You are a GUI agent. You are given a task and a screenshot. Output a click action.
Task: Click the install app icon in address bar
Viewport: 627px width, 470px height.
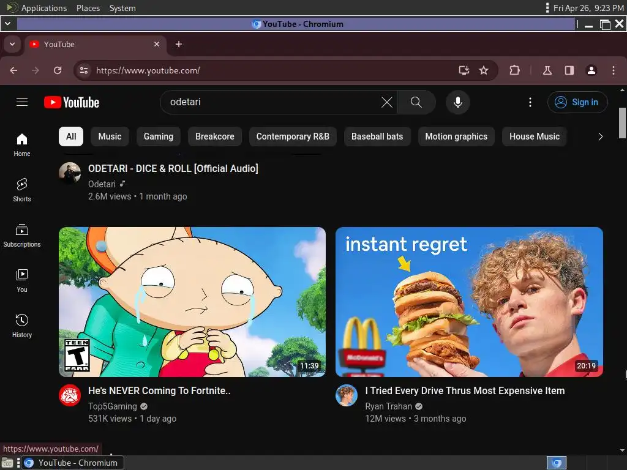tap(464, 70)
